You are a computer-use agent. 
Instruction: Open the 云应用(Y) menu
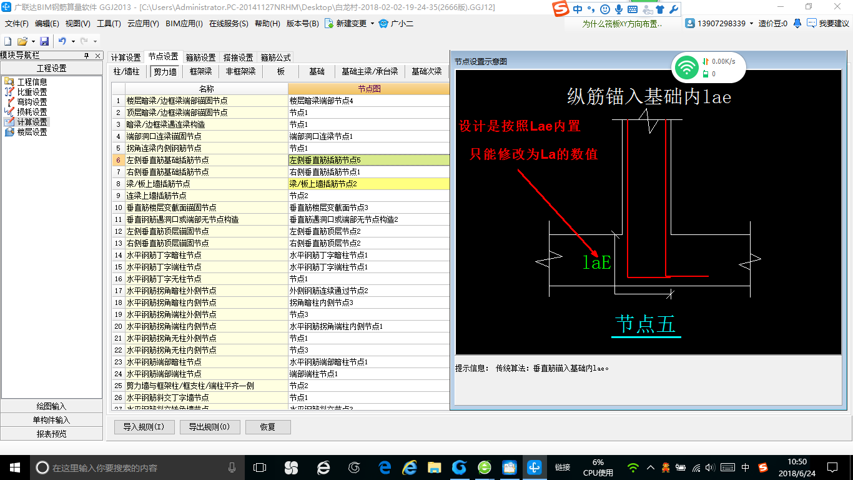tap(143, 24)
